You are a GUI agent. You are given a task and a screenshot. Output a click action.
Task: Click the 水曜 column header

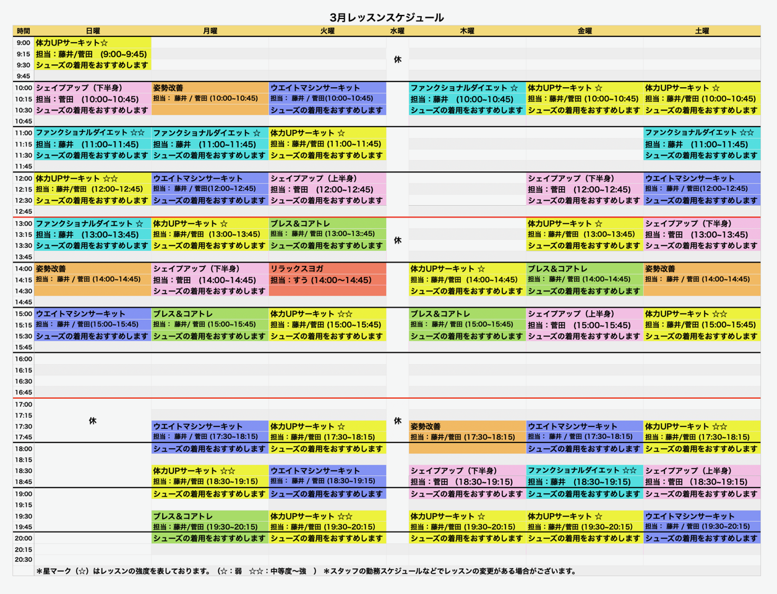(397, 31)
